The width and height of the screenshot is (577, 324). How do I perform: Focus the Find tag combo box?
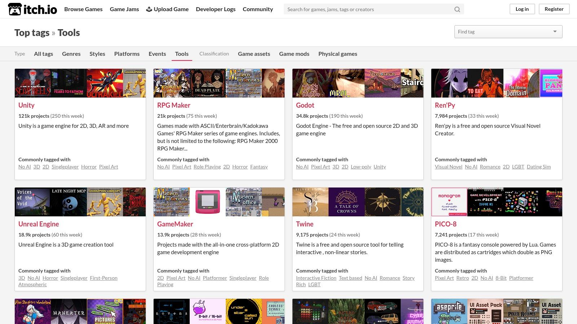508,32
